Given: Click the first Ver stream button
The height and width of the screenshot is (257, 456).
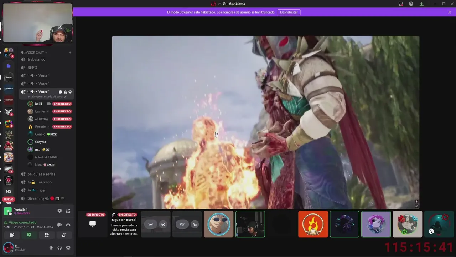Looking at the screenshot, I should coord(151,224).
